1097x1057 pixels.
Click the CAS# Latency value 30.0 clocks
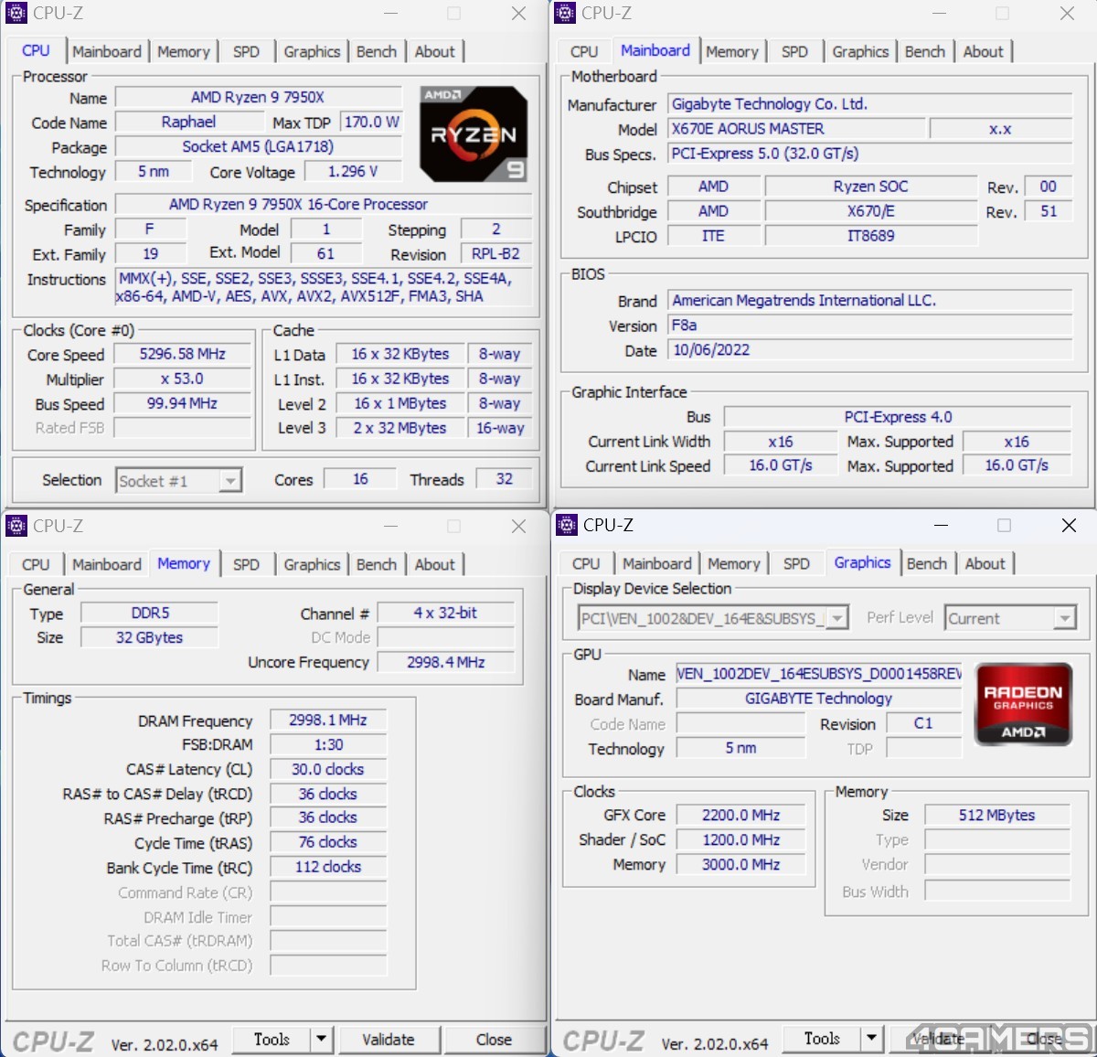(x=328, y=770)
